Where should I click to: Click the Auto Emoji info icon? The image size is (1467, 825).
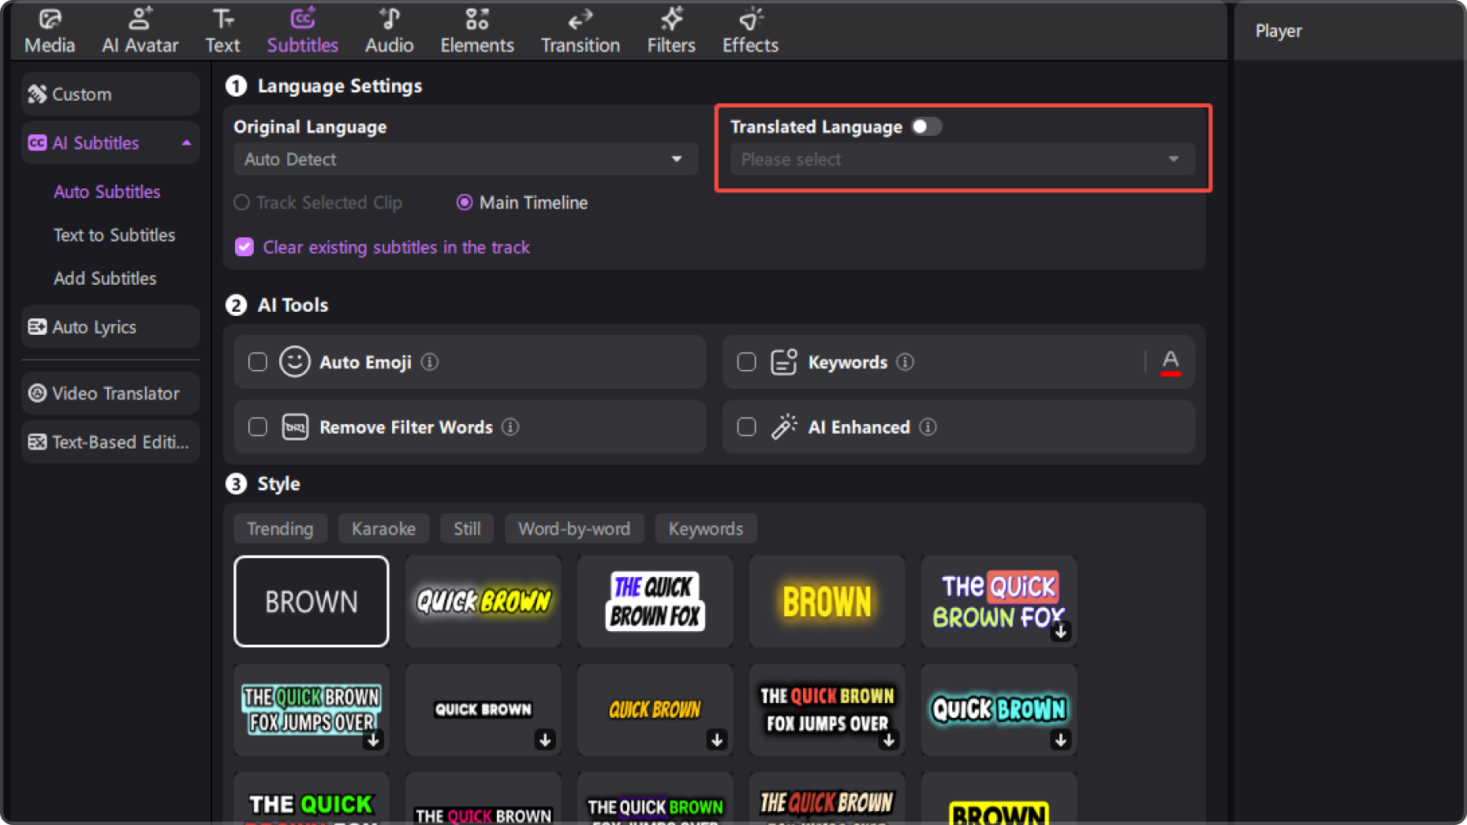430,362
